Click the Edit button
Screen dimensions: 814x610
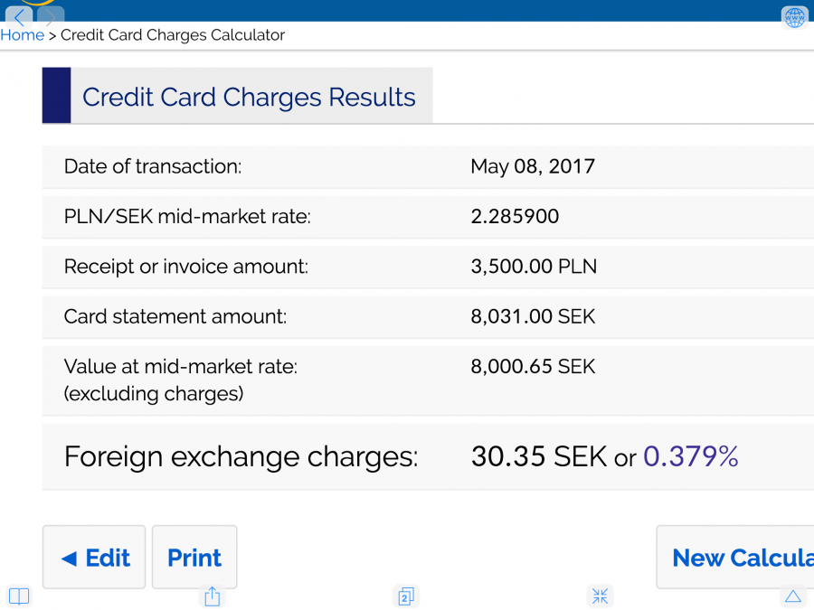click(x=94, y=558)
